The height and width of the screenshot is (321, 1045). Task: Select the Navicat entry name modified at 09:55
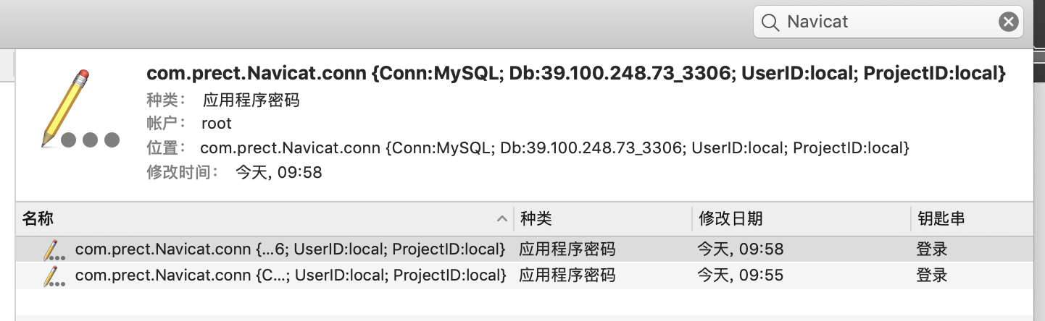[290, 275]
